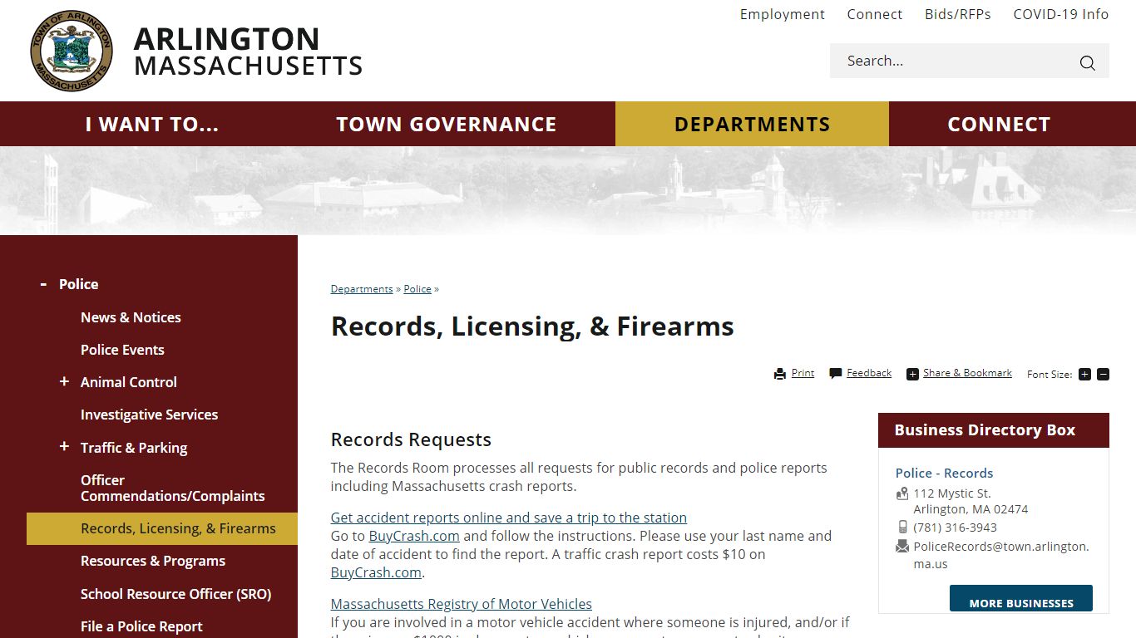This screenshot has width=1136, height=638.
Task: Click the Departments breadcrumb
Action: coord(362,289)
